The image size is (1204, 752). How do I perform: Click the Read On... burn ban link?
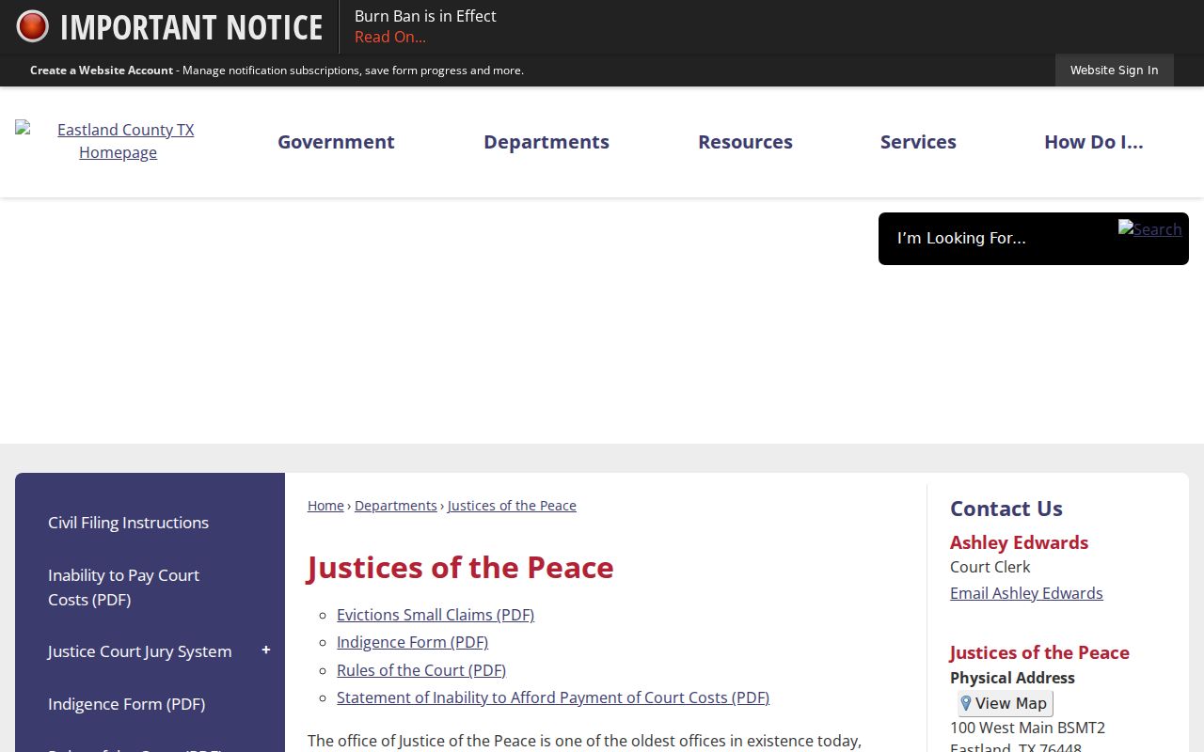click(390, 37)
